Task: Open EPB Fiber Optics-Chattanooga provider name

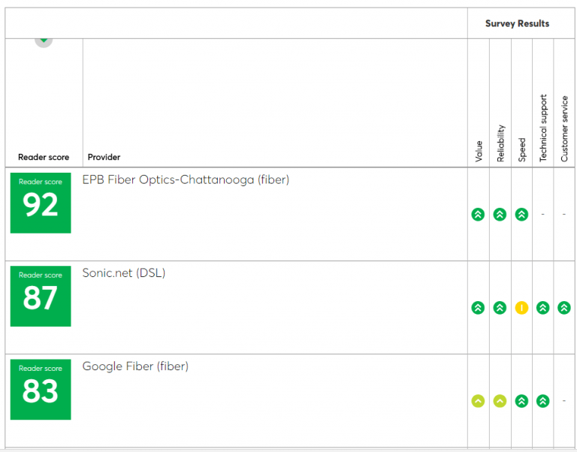Action: click(186, 180)
